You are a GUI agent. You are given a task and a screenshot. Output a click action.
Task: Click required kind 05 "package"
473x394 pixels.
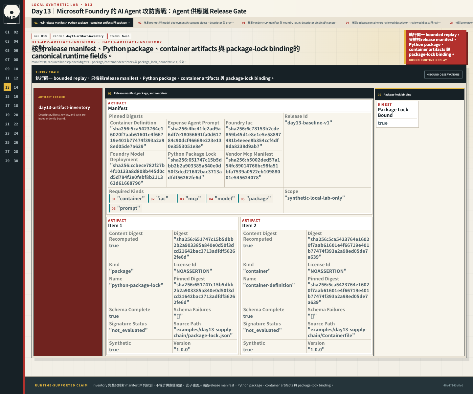256,199
